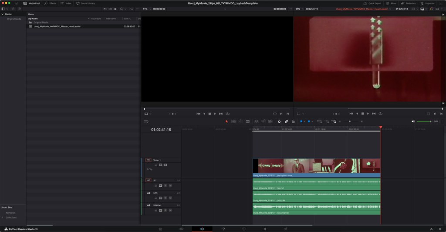The image size is (446, 232).
Task: Toggle timeline Snapping magnet
Action: (x=280, y=121)
